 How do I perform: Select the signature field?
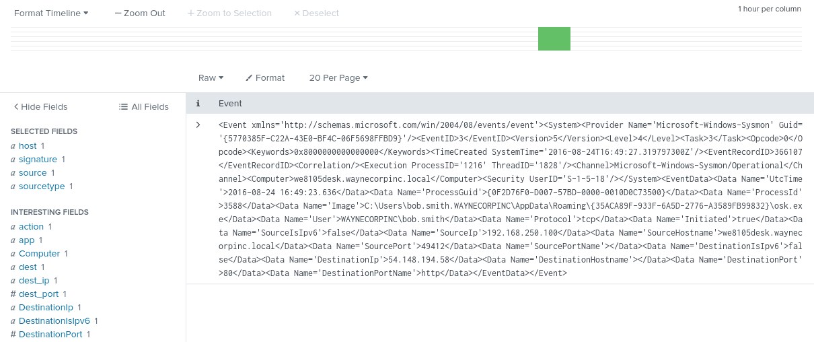tap(38, 159)
